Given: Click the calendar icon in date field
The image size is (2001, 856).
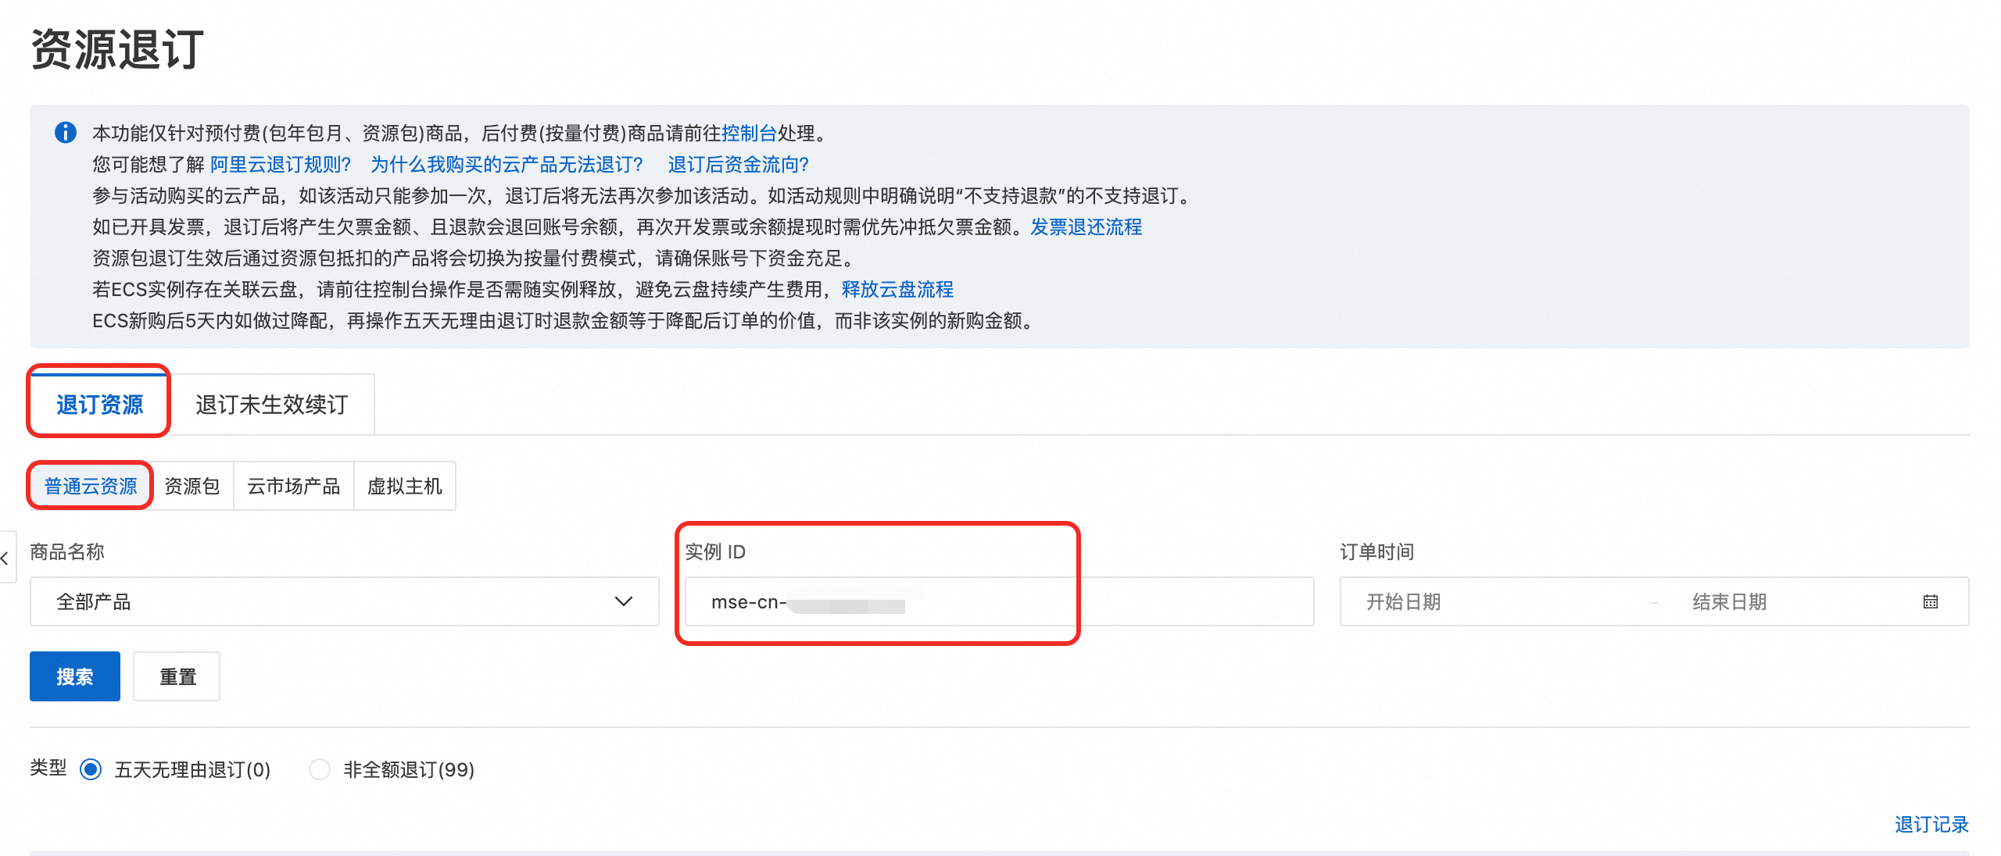Looking at the screenshot, I should 1930,601.
